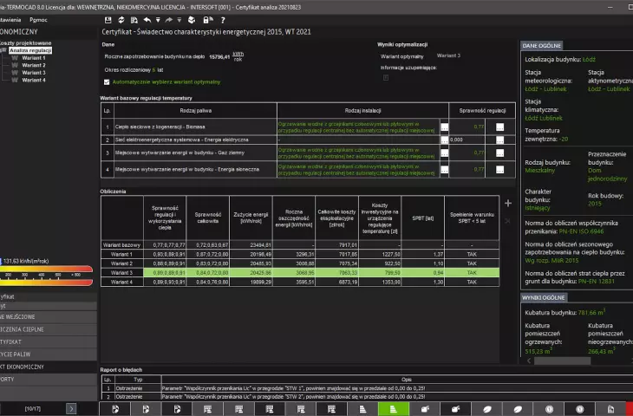Click the padlock license icon

[x=208, y=20]
